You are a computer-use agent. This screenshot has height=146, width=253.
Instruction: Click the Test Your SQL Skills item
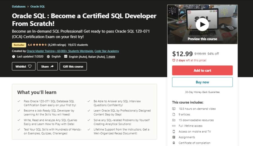53,131
